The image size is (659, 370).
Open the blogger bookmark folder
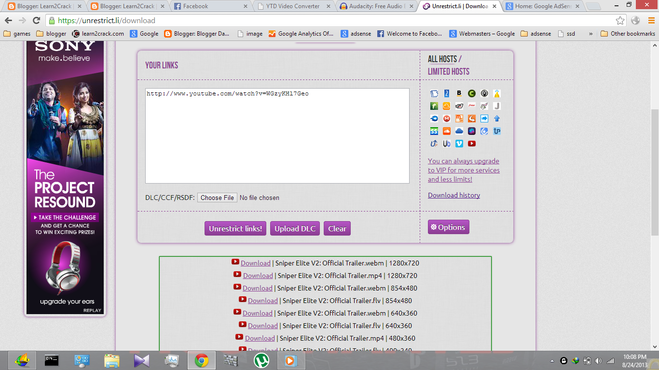click(x=51, y=34)
